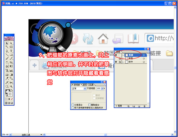Screen dimensions: 178x137
Task: Select the Pen tool in toolbox
Action: (7, 51)
